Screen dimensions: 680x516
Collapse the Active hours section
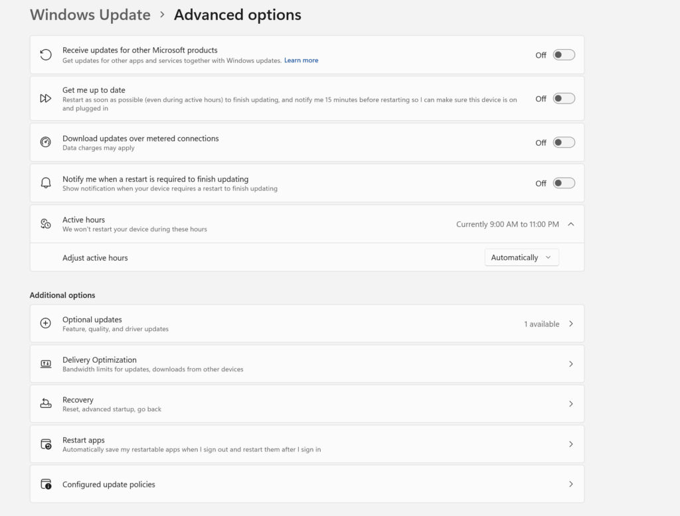click(571, 224)
